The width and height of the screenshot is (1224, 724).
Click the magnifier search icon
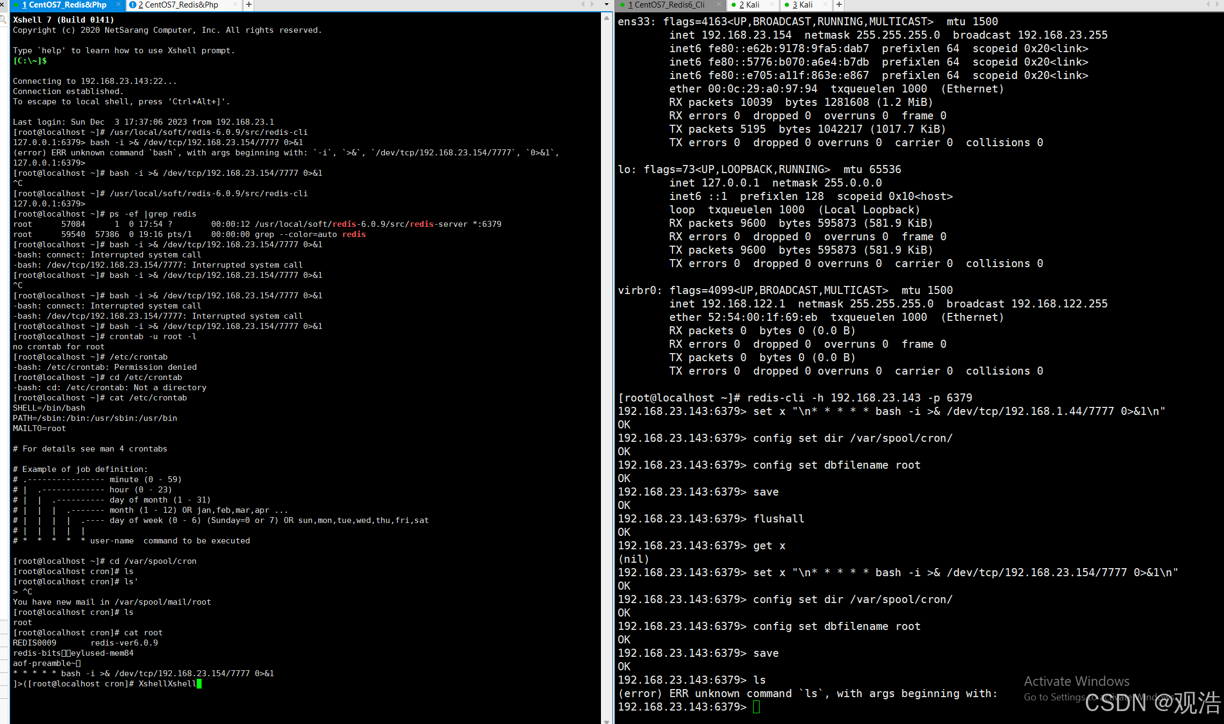click(x=3, y=20)
